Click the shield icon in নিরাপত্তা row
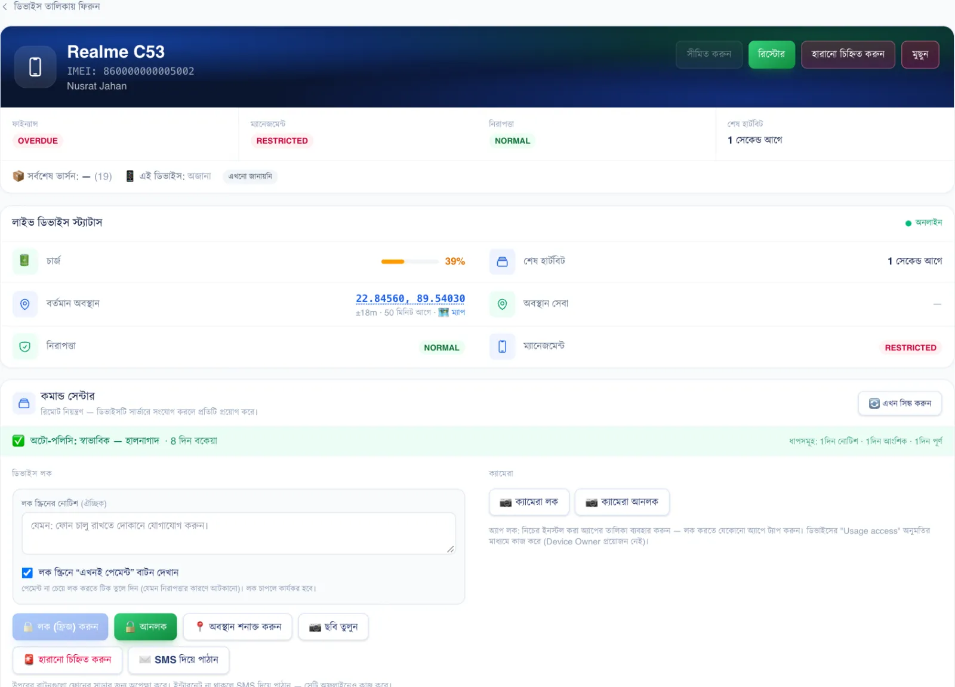 click(24, 347)
